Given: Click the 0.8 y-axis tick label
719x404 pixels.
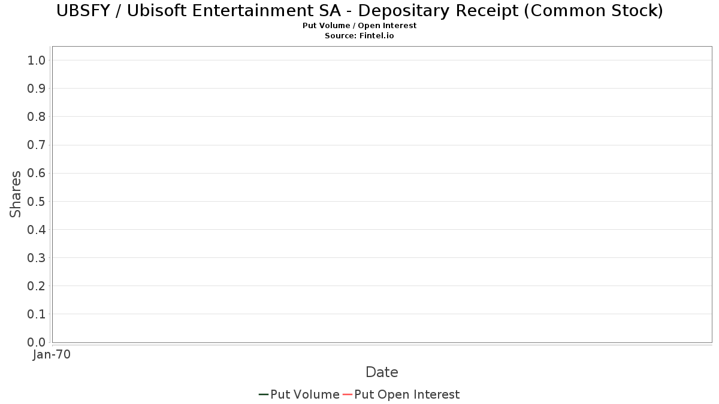Looking at the screenshot, I should (37, 117).
